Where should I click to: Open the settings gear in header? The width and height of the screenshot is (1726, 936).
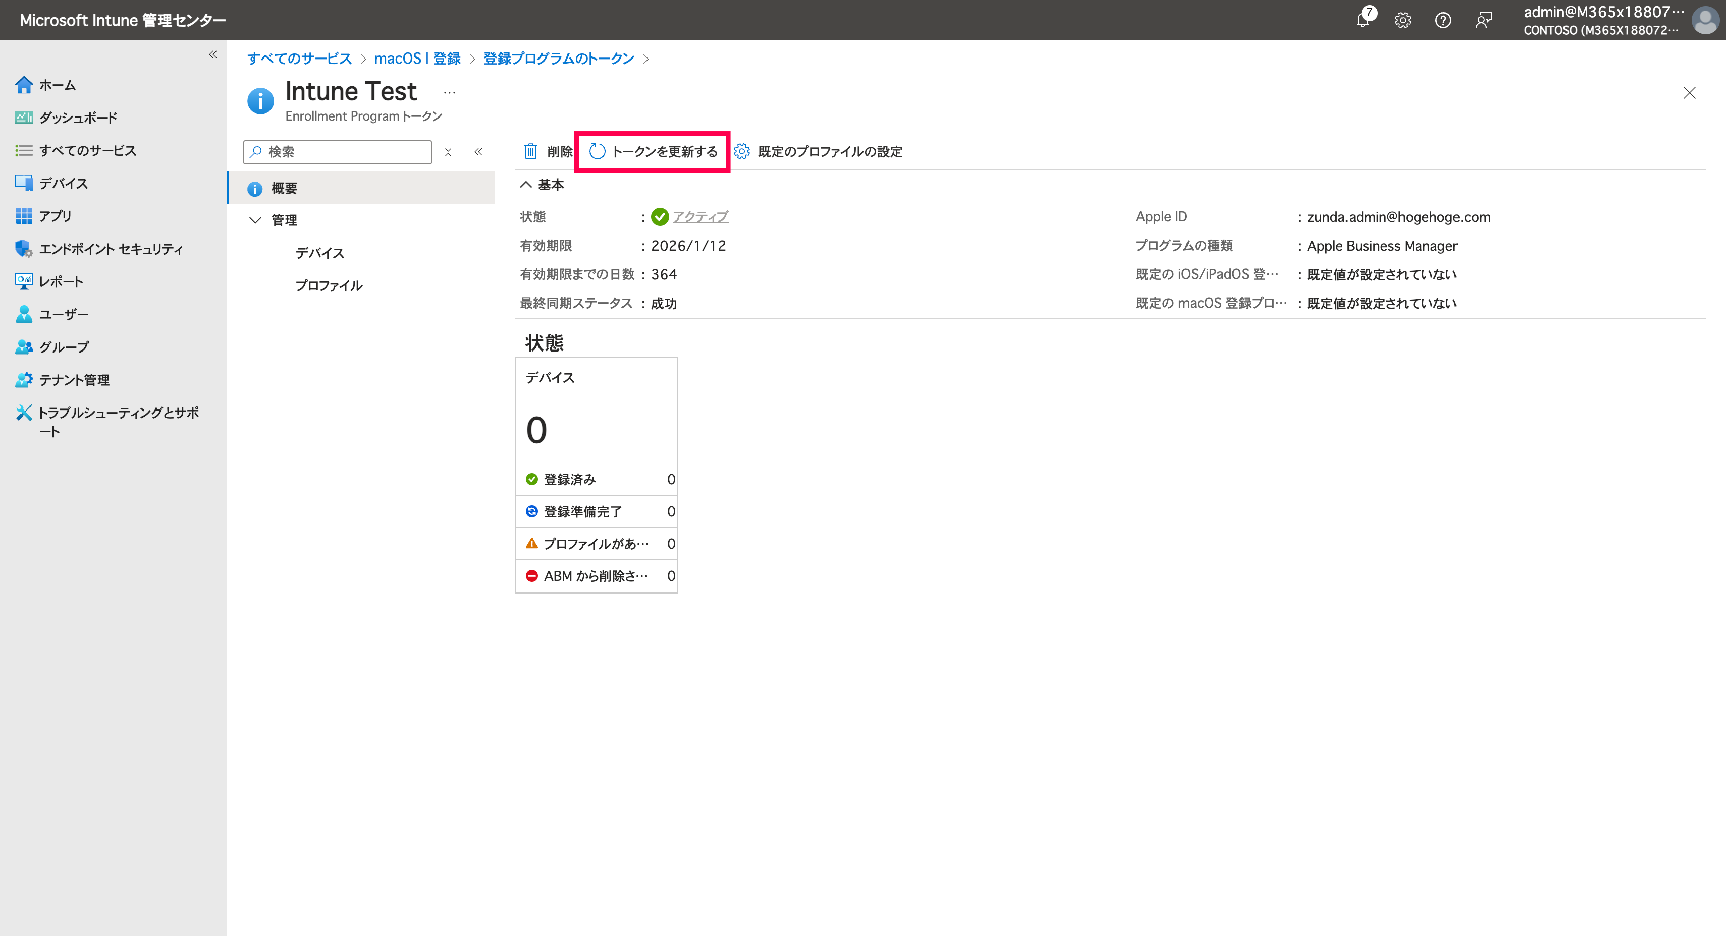click(1403, 20)
